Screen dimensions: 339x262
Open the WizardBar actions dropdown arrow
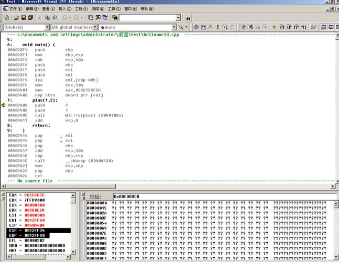(x=187, y=27)
